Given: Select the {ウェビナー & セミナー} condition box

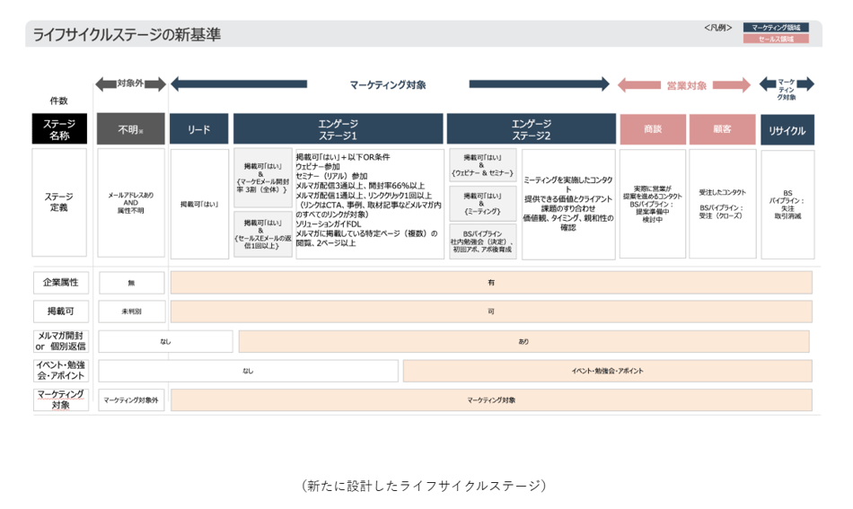Looking at the screenshot, I should (x=482, y=165).
